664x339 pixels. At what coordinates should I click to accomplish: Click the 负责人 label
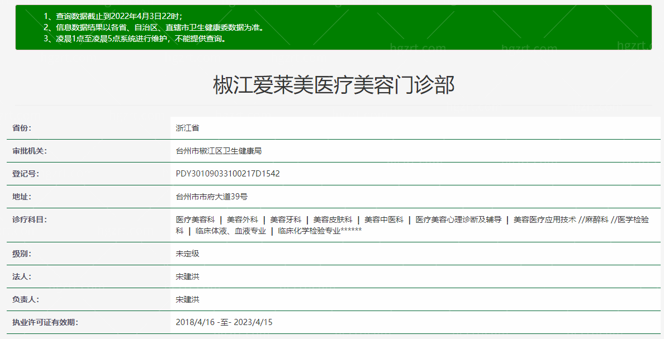[x=25, y=299]
